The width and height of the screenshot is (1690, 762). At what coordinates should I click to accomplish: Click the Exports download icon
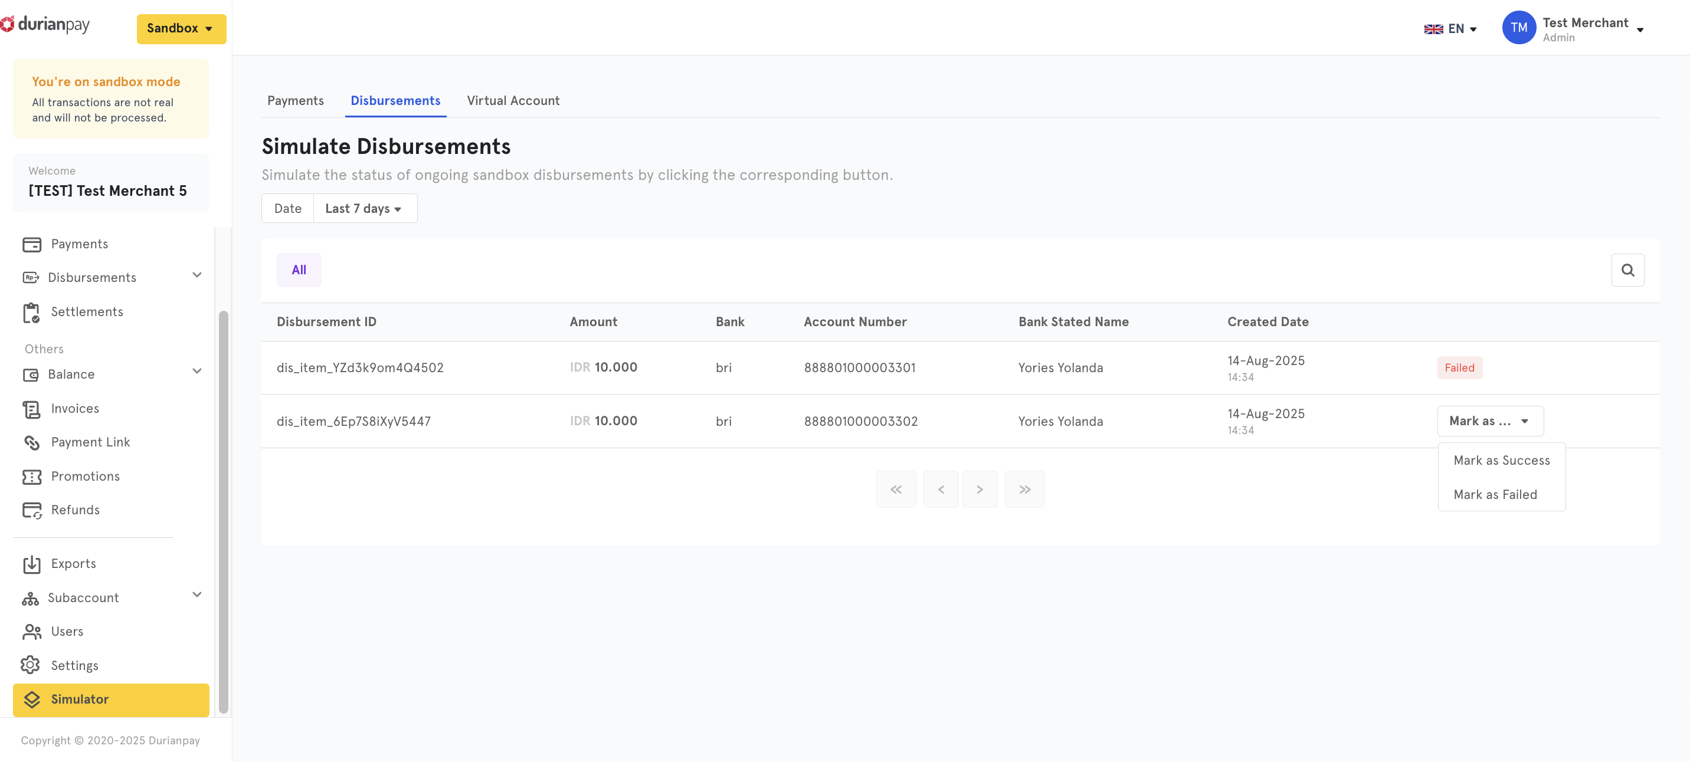(x=31, y=564)
